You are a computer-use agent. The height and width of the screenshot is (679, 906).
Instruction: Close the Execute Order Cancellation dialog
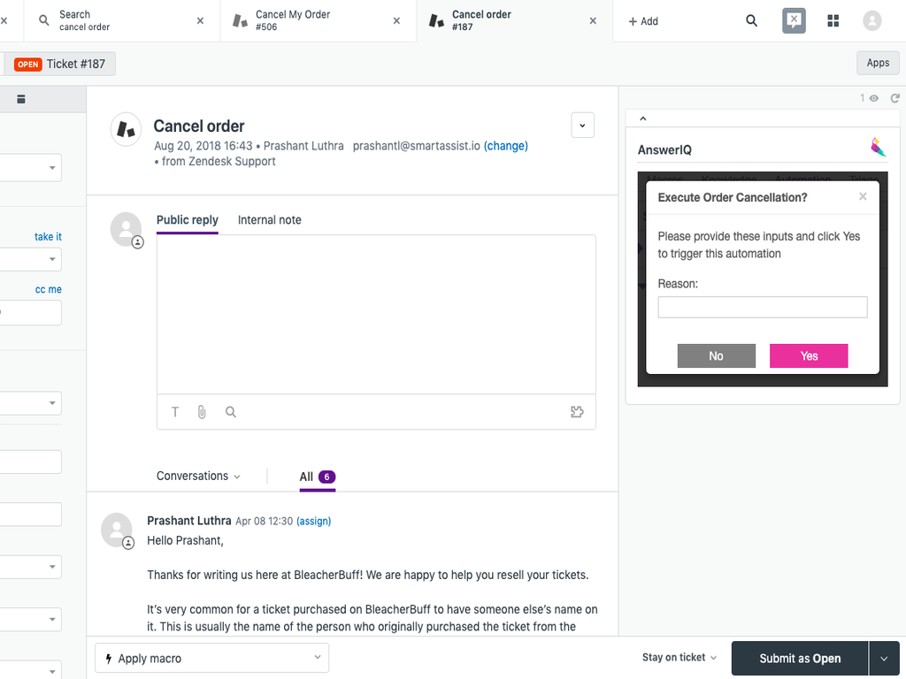863,196
